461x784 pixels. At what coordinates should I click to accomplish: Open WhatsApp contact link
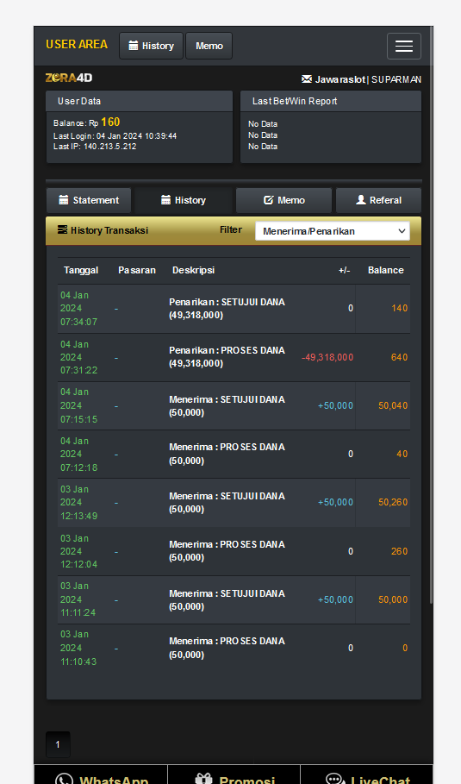101,776
